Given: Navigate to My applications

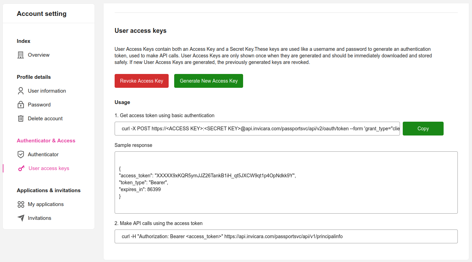Looking at the screenshot, I should pyautogui.click(x=46, y=204).
